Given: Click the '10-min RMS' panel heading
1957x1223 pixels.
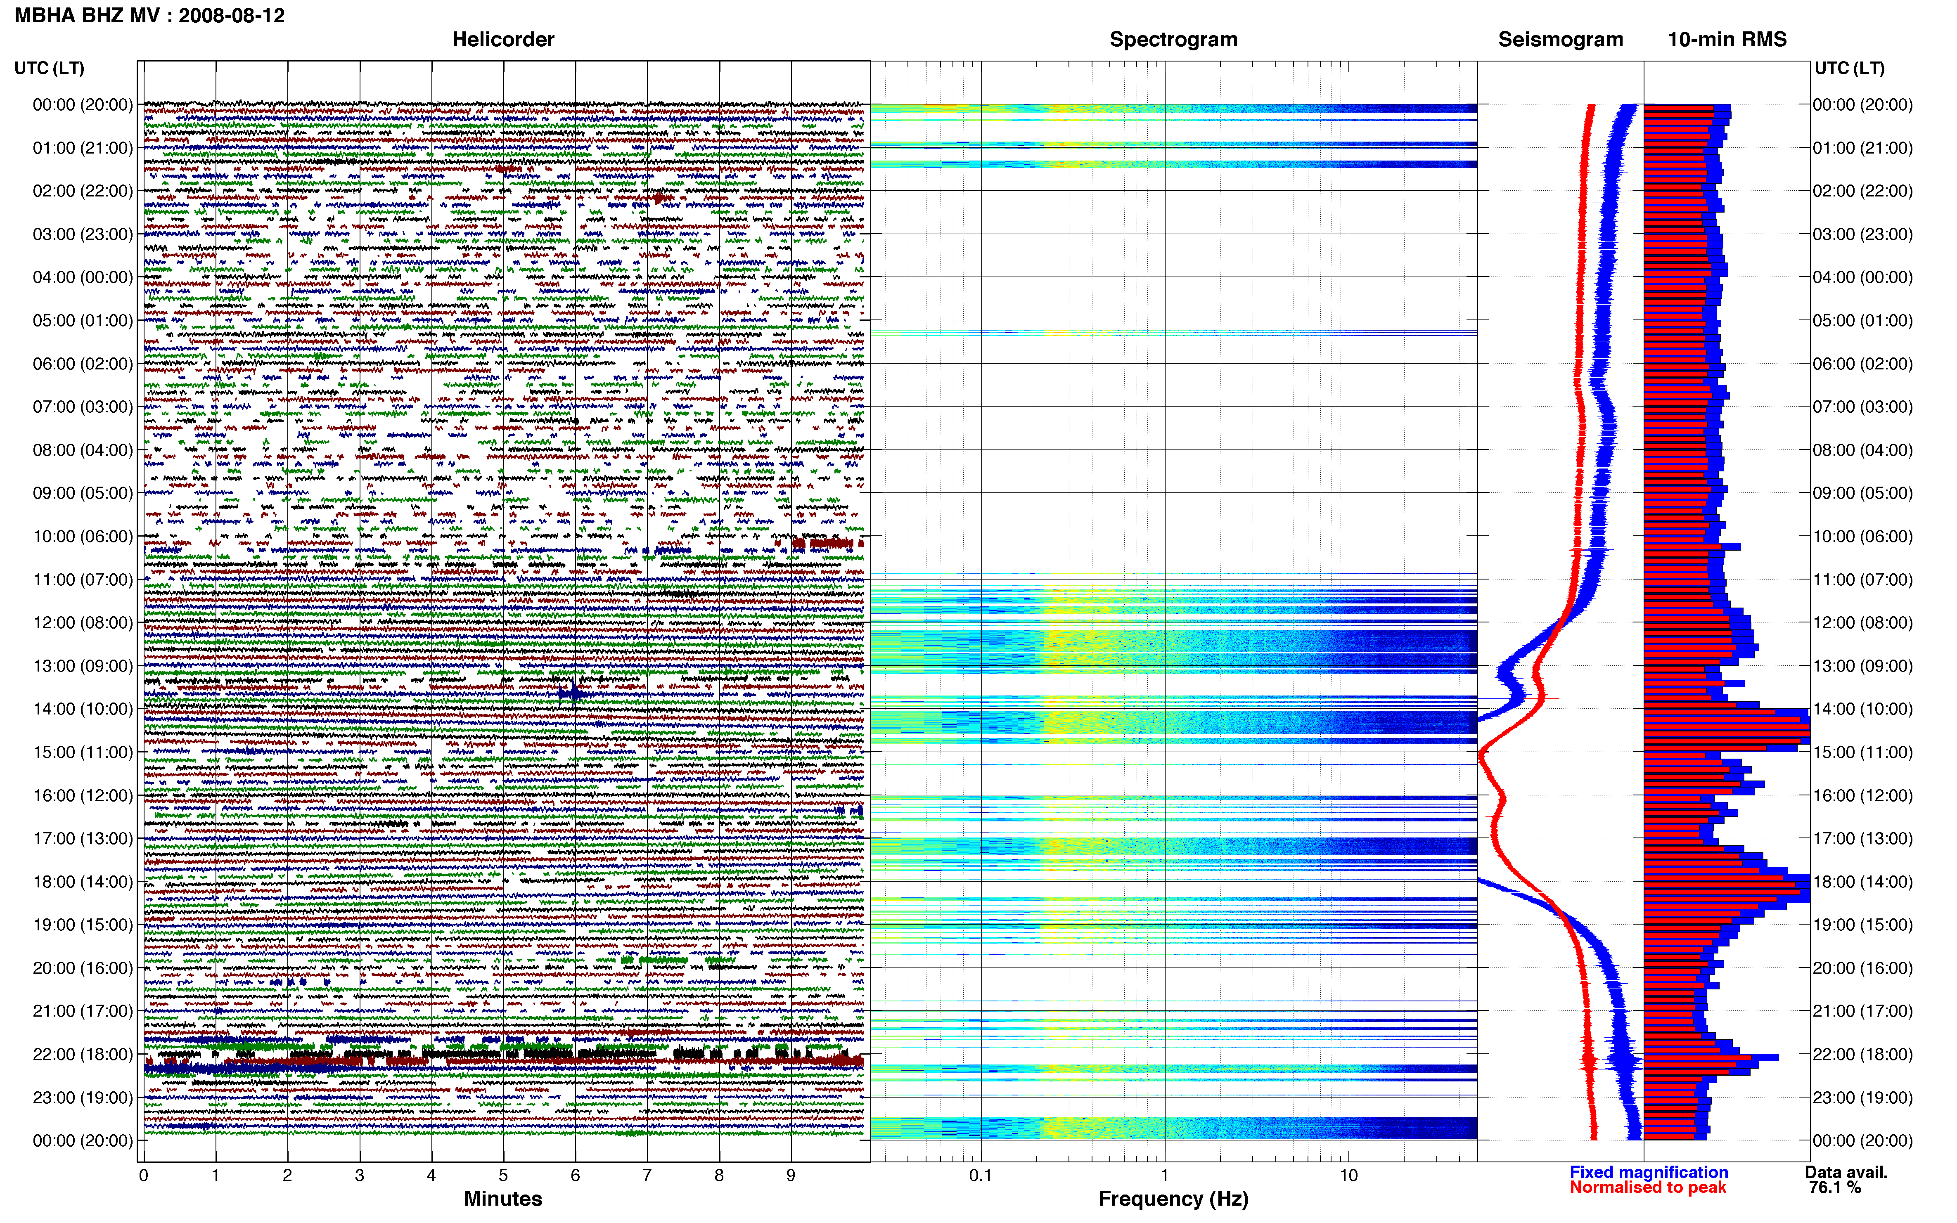Looking at the screenshot, I should [x=1727, y=40].
